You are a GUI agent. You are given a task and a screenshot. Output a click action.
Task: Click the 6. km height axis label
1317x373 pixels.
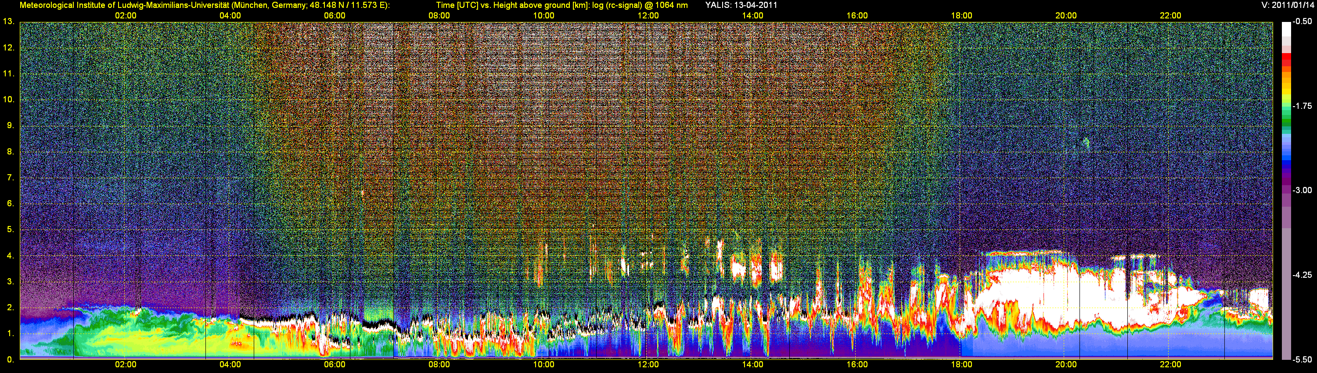(x=11, y=203)
